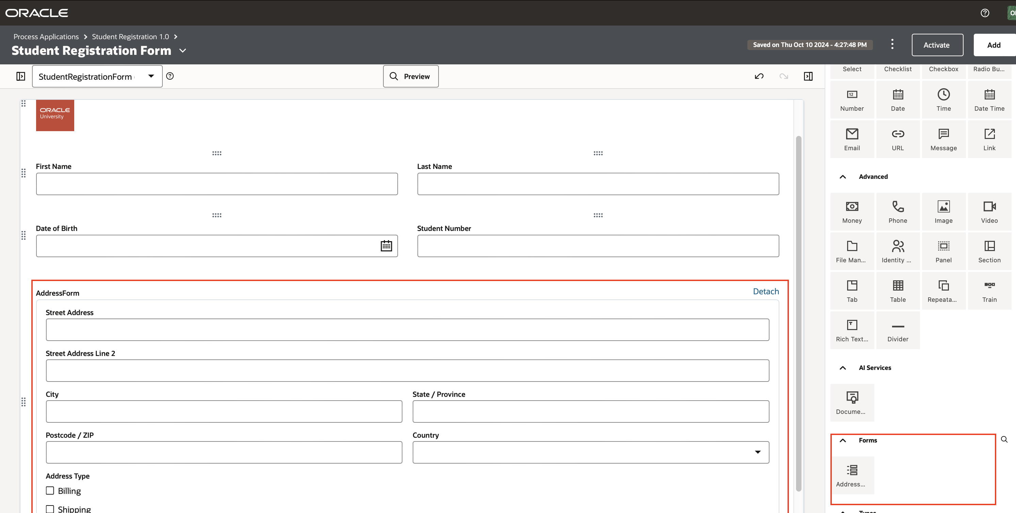1016x513 pixels.
Task: Check the Shipping address type checkbox
Action: click(49, 509)
